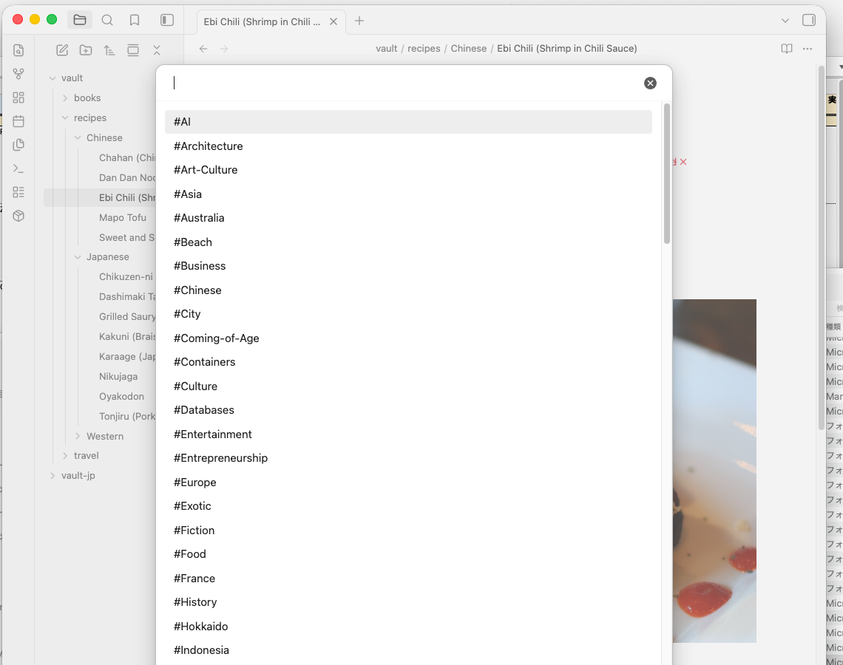Open canvas ribbon icon

coord(18,98)
